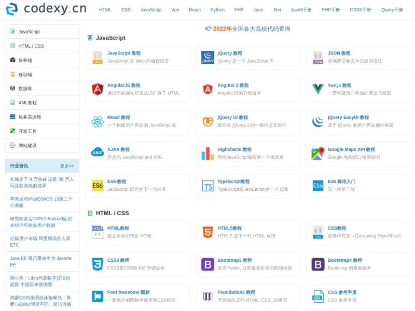Open news about 鸿蒙OS内测系统体验
The image size is (415, 311).
pos(40,301)
